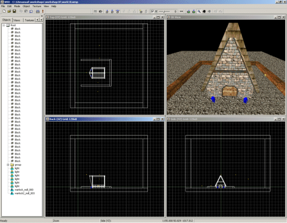Click the Save disk icon in toolbar
This screenshot has width=287, height=223.
point(13,11)
